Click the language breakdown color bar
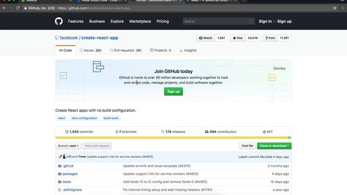Image resolution: width=347 pixels, height=195 pixels. coord(173,138)
